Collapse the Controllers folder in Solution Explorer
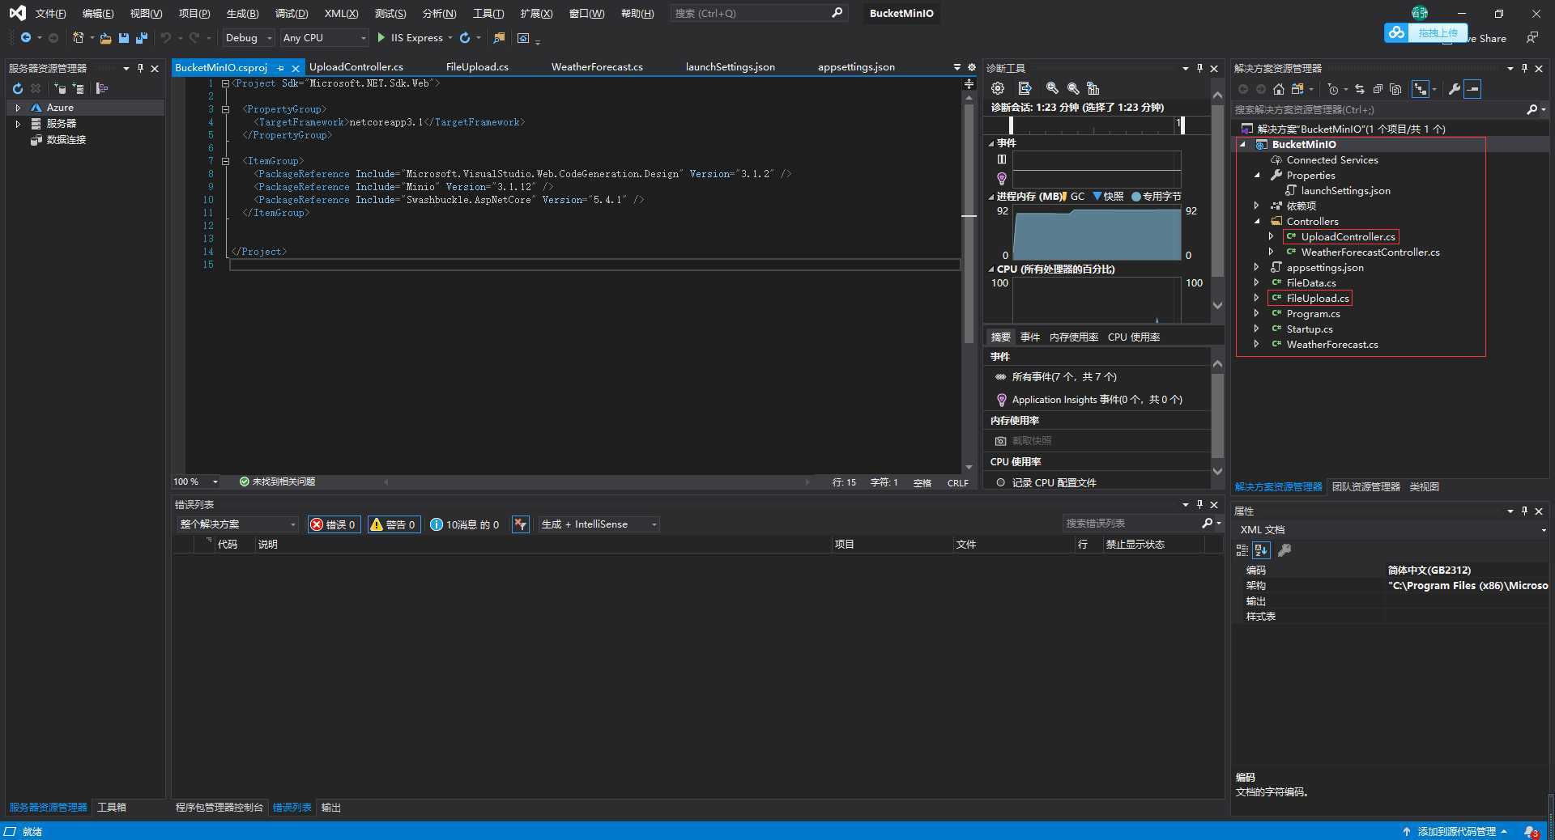This screenshot has height=840, width=1555. (1257, 222)
